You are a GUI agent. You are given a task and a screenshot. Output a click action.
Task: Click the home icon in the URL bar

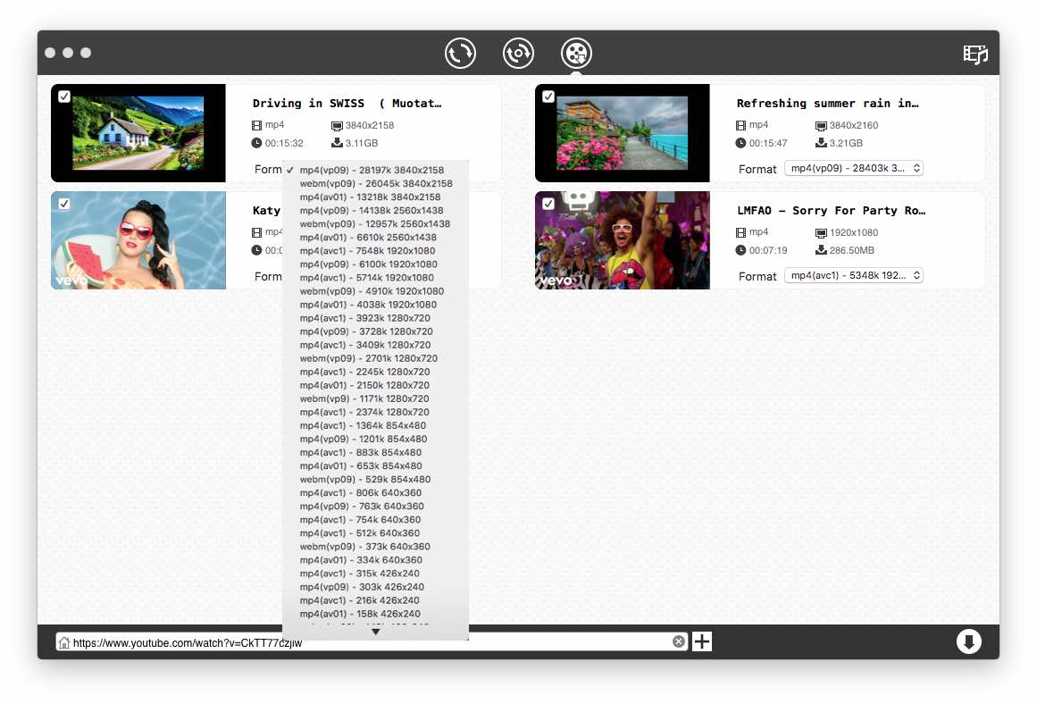click(63, 641)
